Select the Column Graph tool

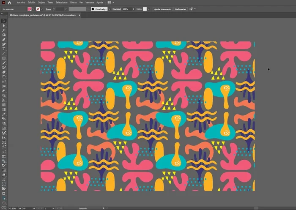[4, 128]
